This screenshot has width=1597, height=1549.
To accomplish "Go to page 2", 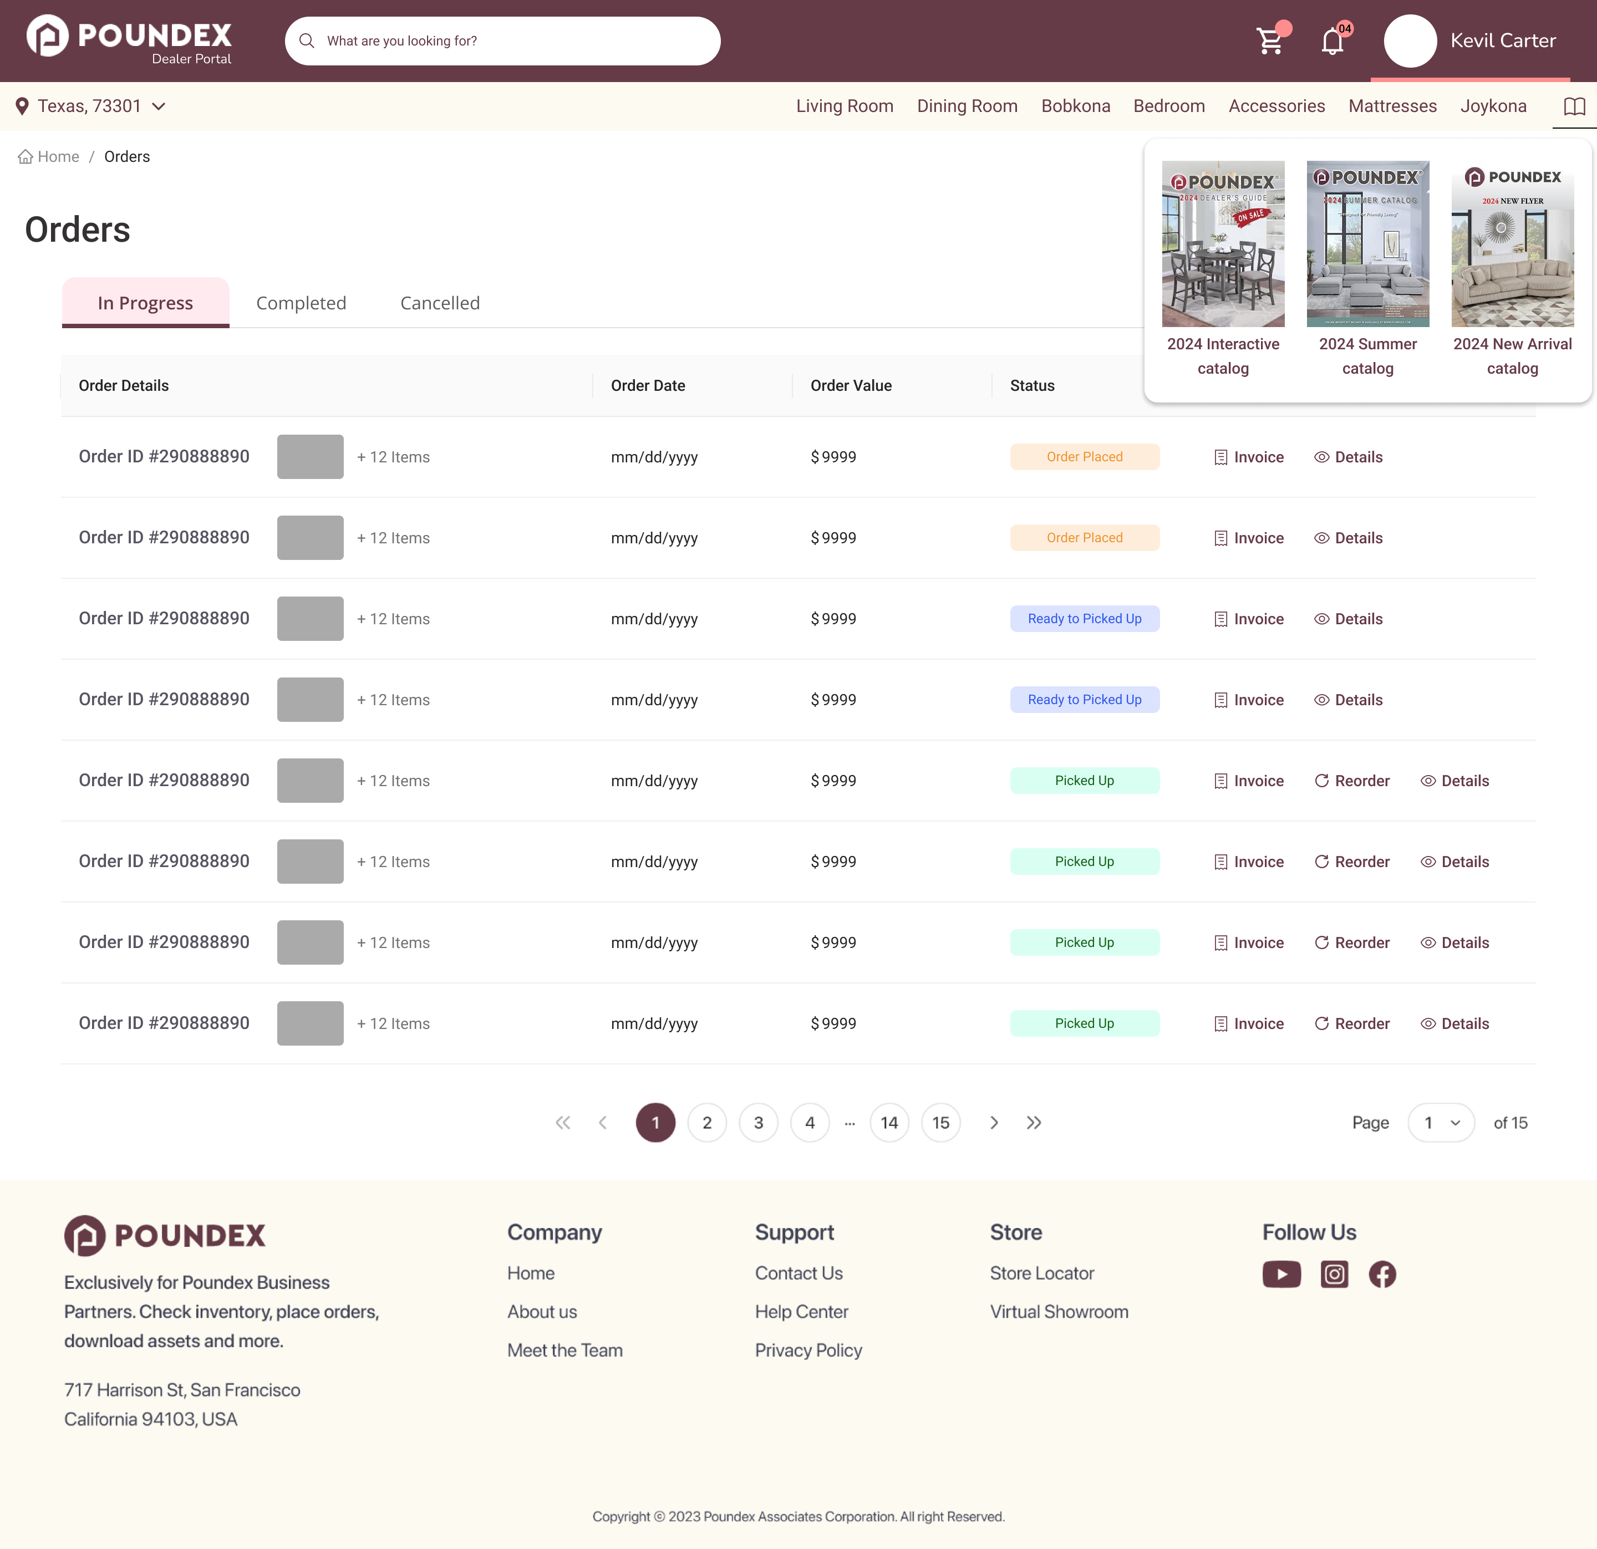I will point(707,1123).
